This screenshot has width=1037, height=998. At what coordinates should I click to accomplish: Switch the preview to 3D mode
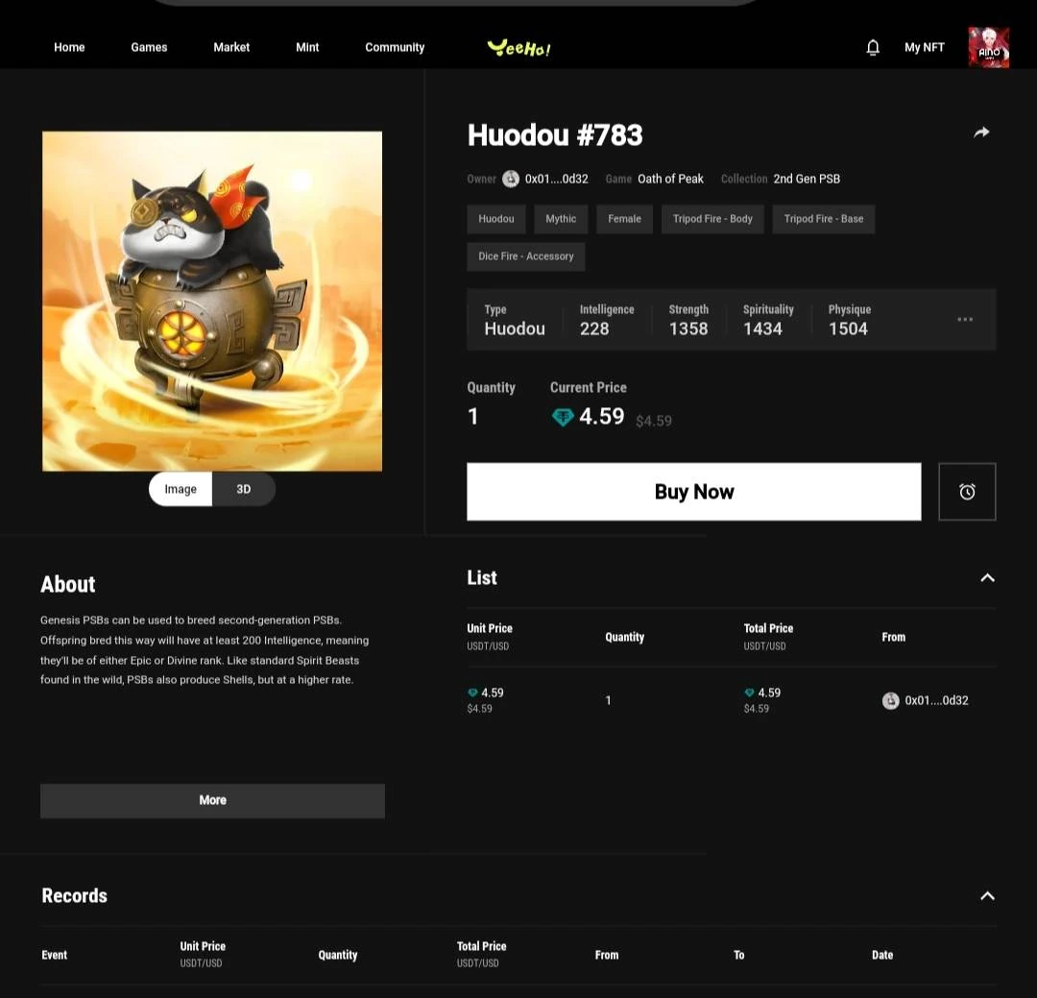243,489
